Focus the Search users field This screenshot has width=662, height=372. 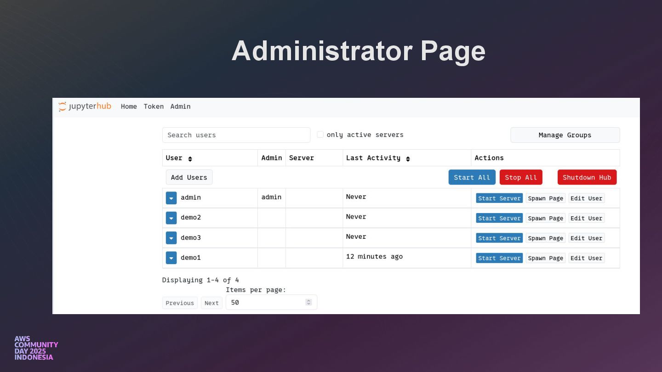pos(236,135)
